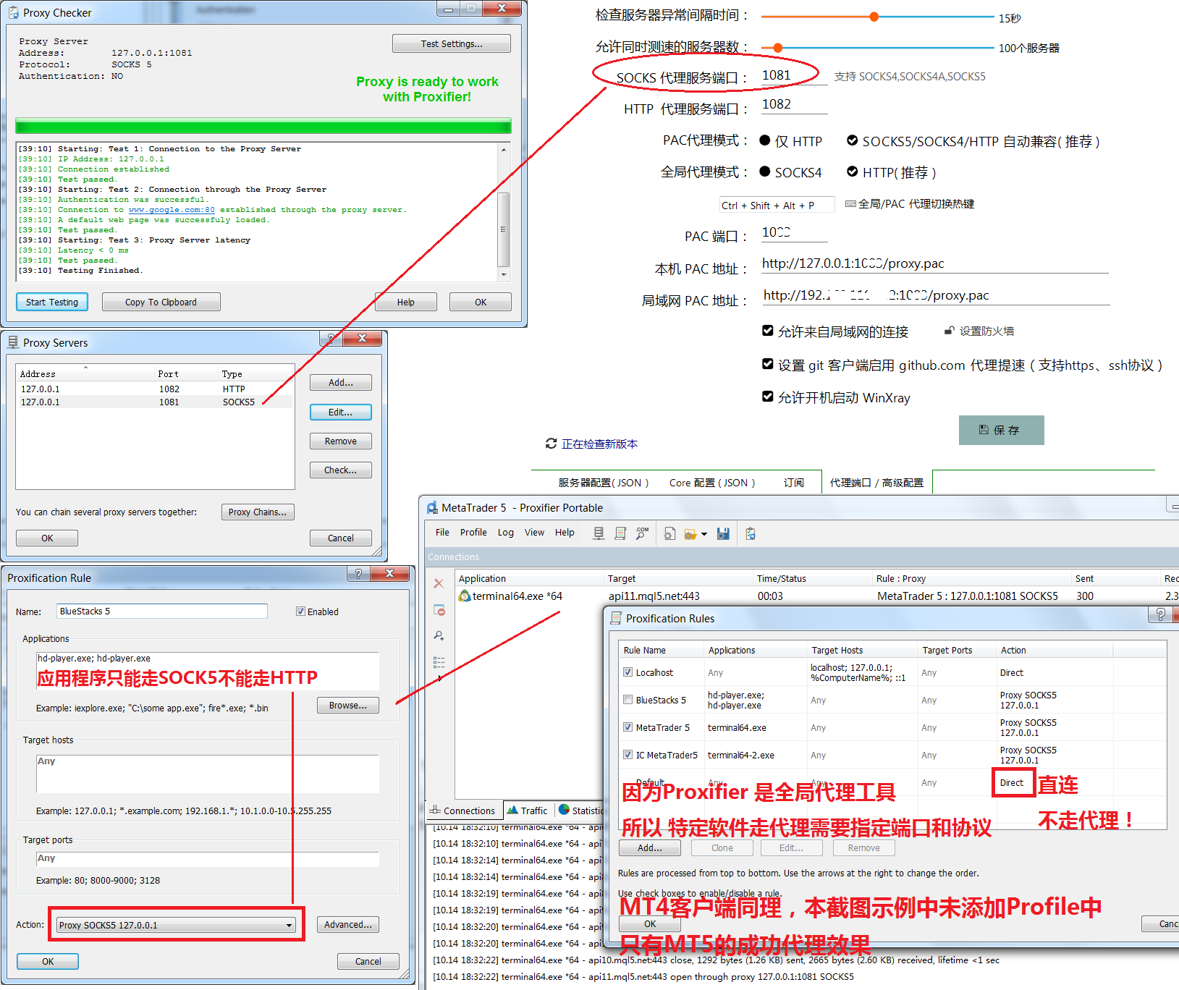Select SOCKS4 global proxy mode radio
This screenshot has height=990, width=1179.
[x=765, y=172]
